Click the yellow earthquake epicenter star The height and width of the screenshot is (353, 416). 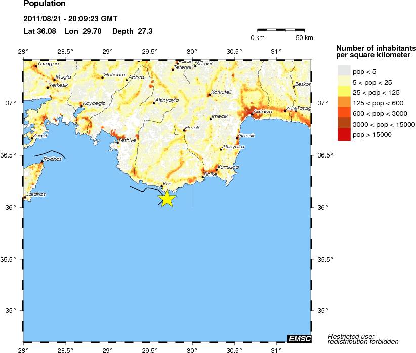[167, 199]
